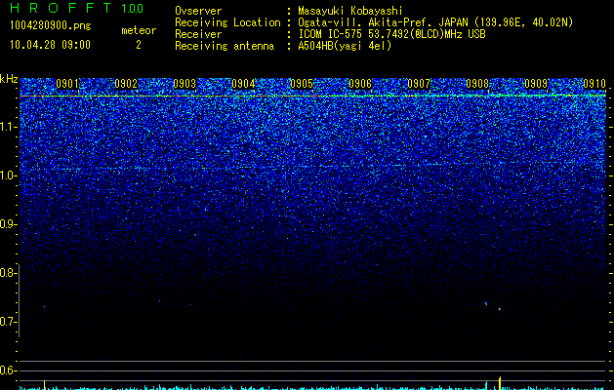Click the 0.7 kHz axis label

8,322
